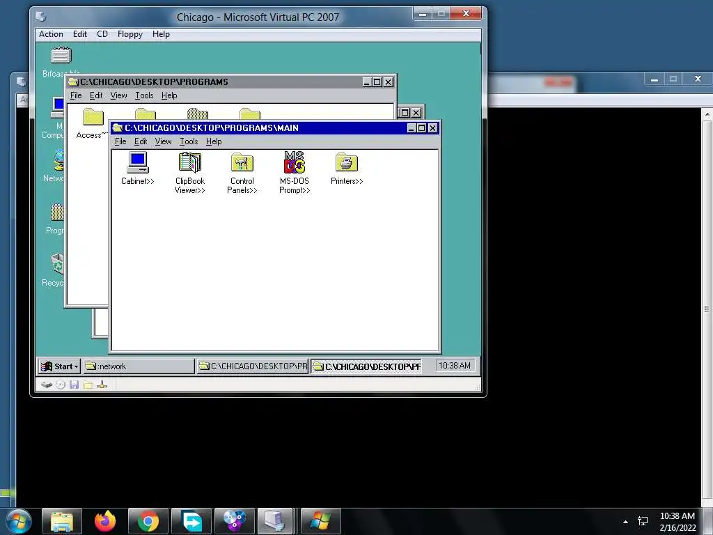
Task: Open the ClipBook Viewer icon
Action: 189,163
